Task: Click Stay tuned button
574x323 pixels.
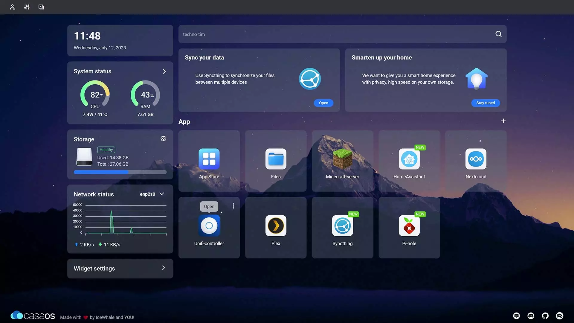Action: point(486,103)
